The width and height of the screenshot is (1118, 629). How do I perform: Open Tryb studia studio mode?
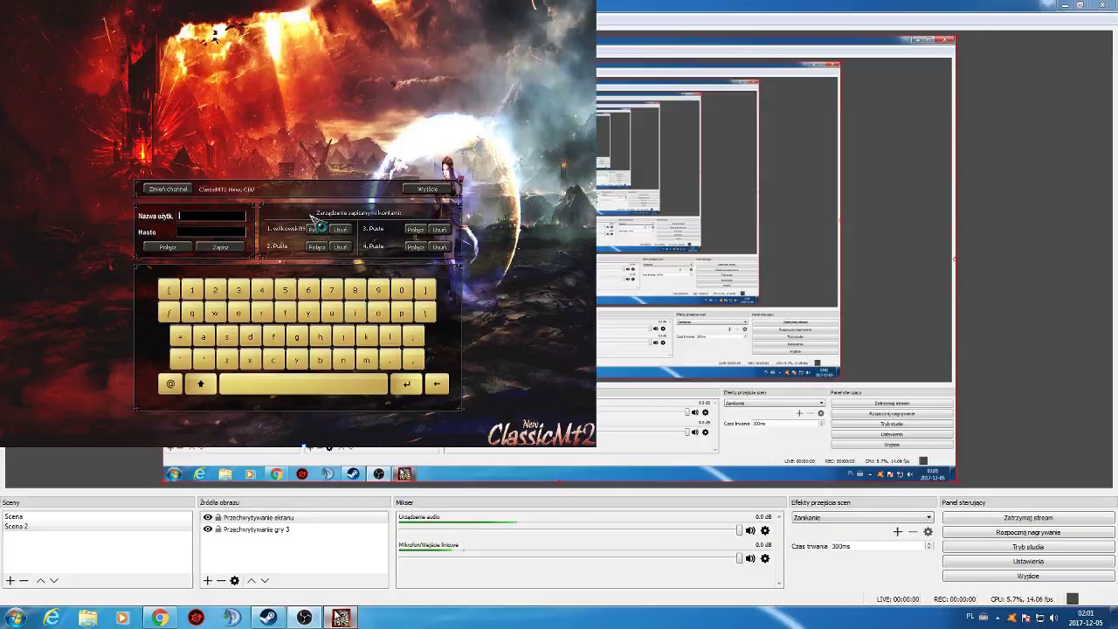tap(1028, 547)
